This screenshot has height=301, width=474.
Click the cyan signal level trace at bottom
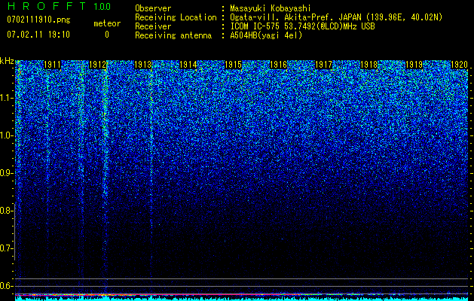click(242, 299)
